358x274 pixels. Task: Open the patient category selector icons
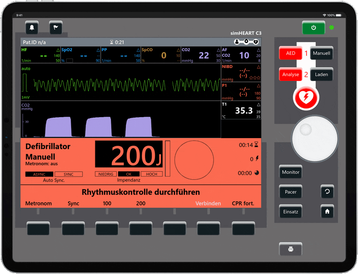click(x=246, y=42)
